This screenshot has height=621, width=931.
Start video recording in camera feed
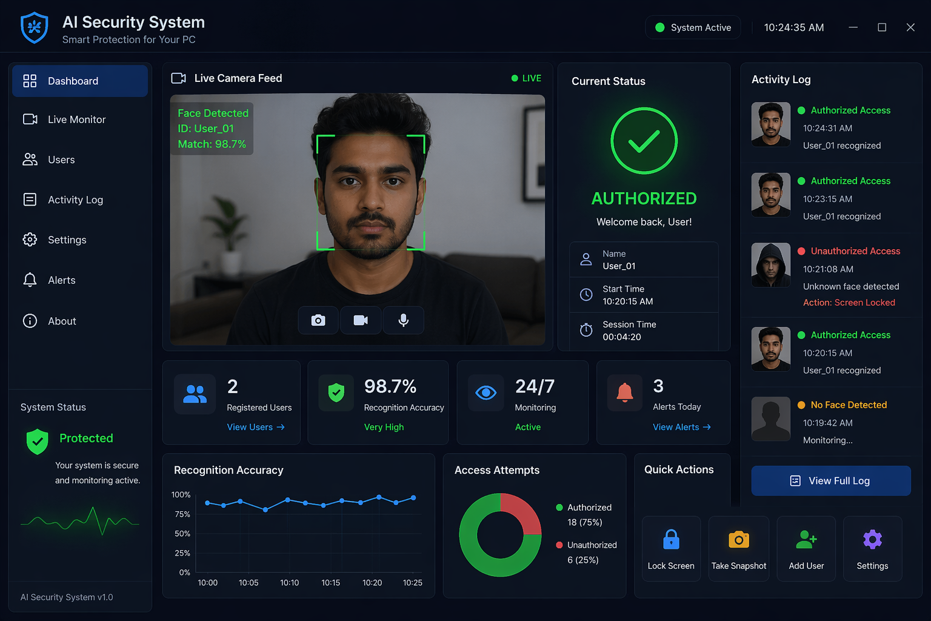click(361, 320)
